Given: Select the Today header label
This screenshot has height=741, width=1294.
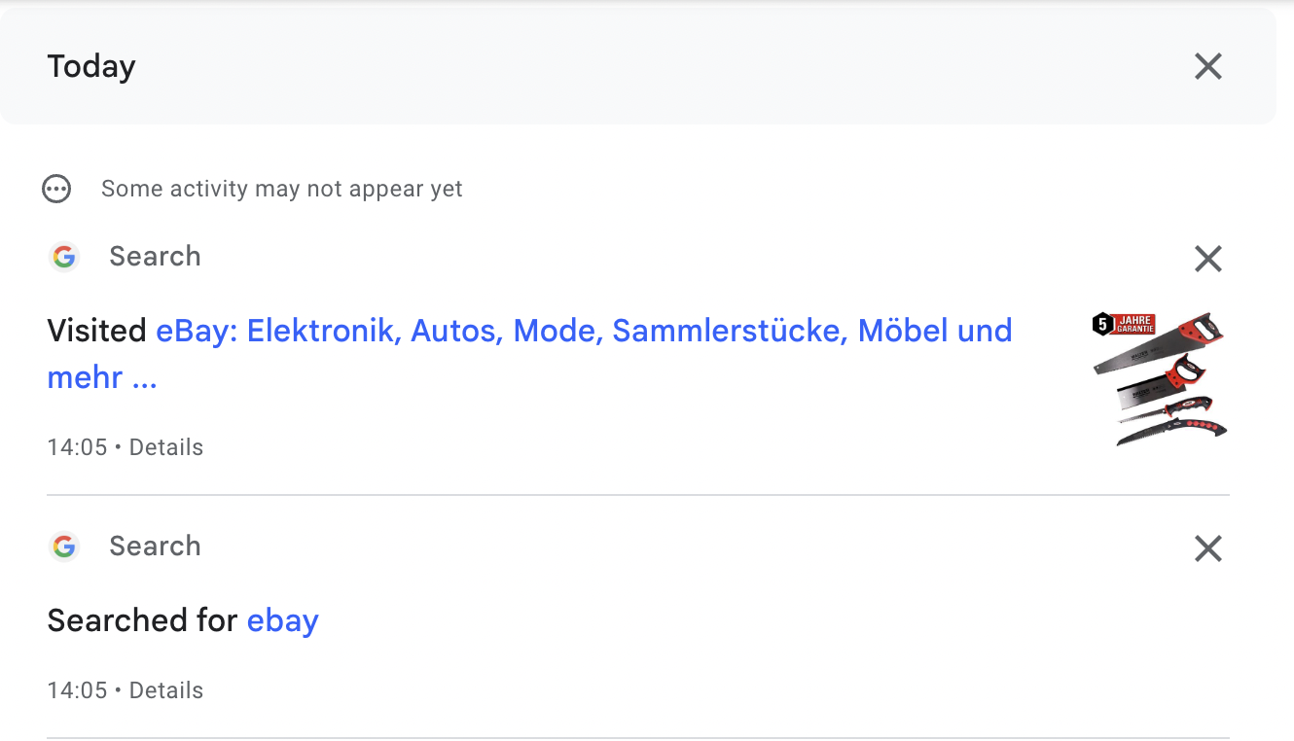Looking at the screenshot, I should click(x=90, y=66).
